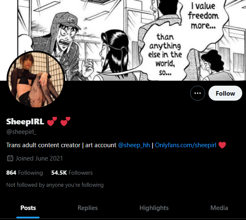The height and width of the screenshot is (220, 246).
Task: Click the @sheepirl_ handle text
Action: [x=21, y=132]
